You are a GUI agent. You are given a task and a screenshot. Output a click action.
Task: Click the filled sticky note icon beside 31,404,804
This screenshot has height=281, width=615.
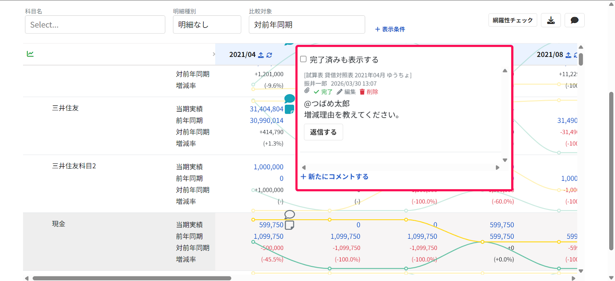coord(289,109)
